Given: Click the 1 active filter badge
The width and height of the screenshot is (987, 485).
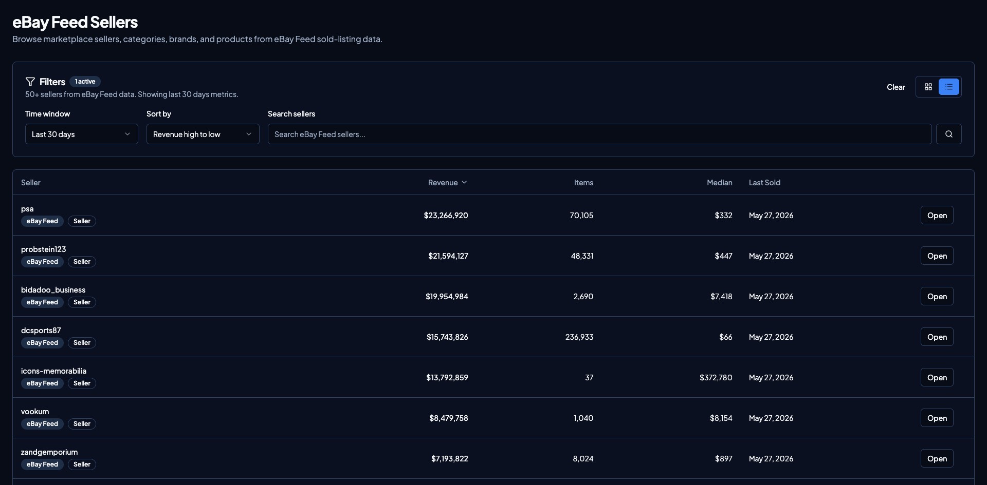Looking at the screenshot, I should pyautogui.click(x=85, y=82).
